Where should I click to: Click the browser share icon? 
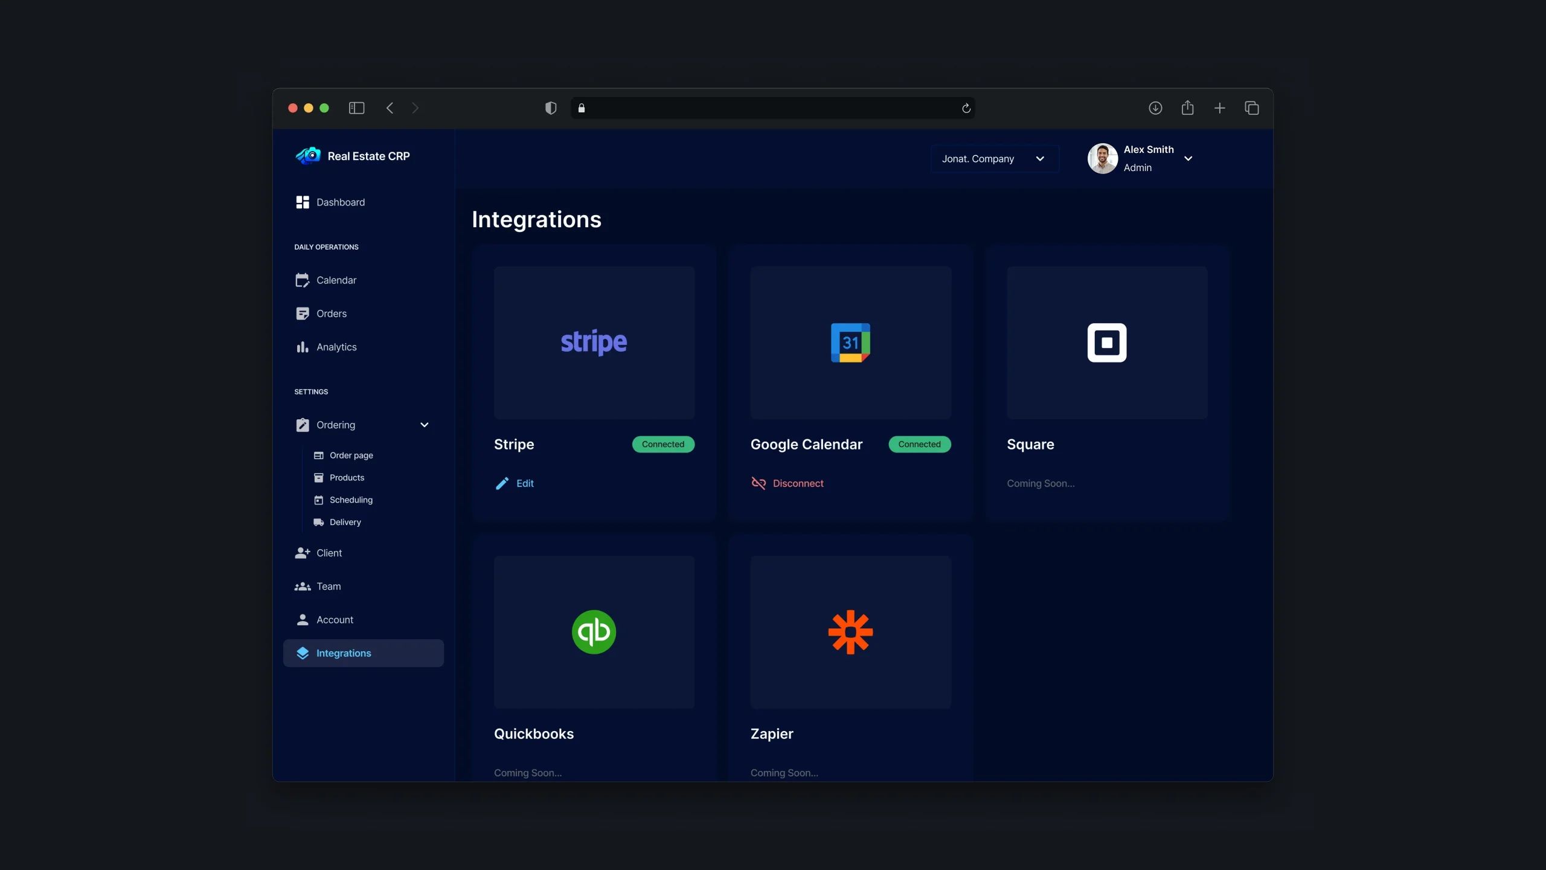(1188, 108)
